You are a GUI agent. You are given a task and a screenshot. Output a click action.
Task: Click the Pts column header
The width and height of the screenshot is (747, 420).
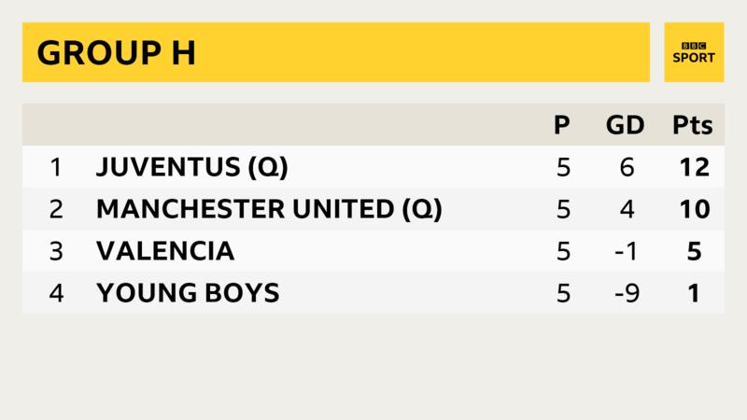click(693, 125)
